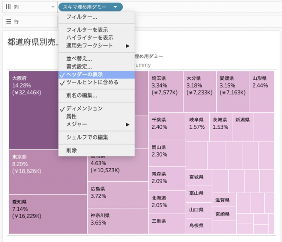Open the Columns shelf dropdown arrow

53,7
